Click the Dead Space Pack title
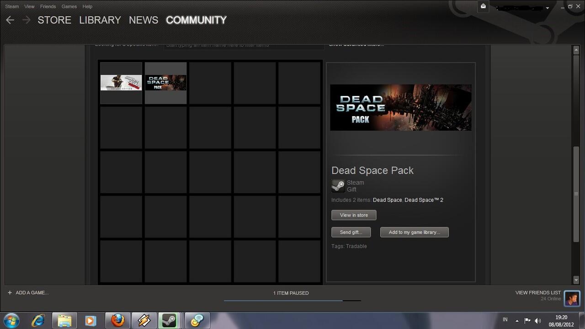The width and height of the screenshot is (585, 329). tap(372, 170)
